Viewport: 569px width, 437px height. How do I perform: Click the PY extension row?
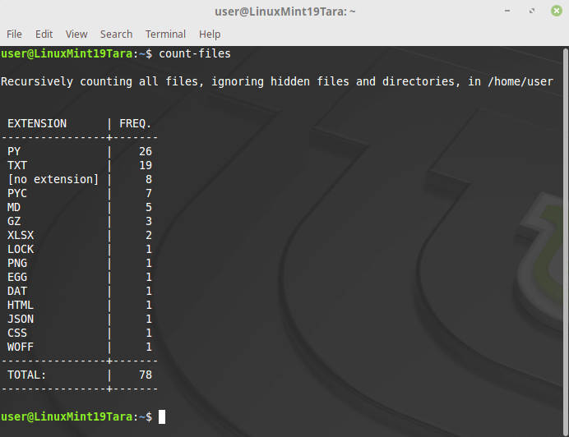pos(14,151)
